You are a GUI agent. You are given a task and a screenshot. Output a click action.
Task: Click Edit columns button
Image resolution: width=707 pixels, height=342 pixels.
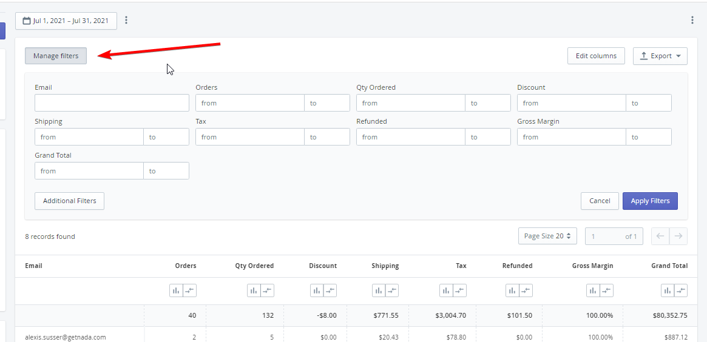596,56
